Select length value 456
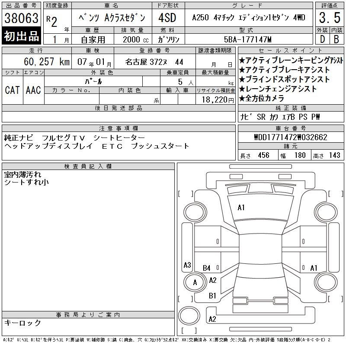 263,155
